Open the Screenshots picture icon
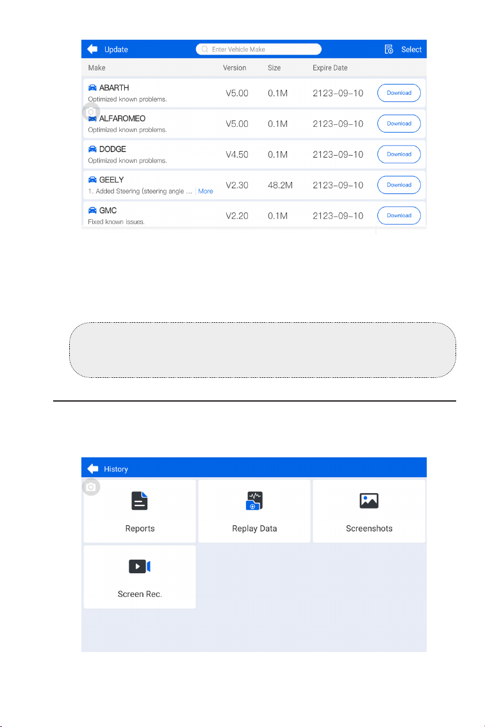485x727 pixels. [x=369, y=501]
